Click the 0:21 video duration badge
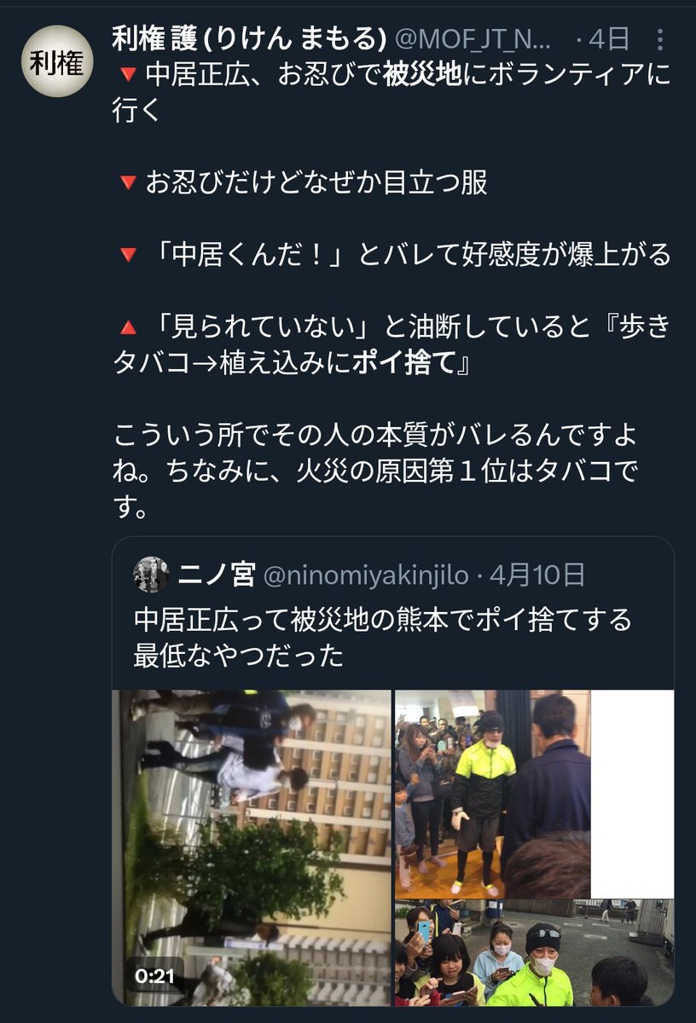This screenshot has width=696, height=1023. coord(154,974)
